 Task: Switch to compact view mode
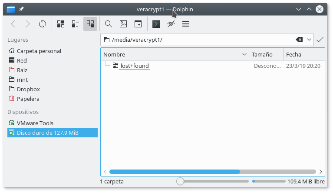click(76, 24)
